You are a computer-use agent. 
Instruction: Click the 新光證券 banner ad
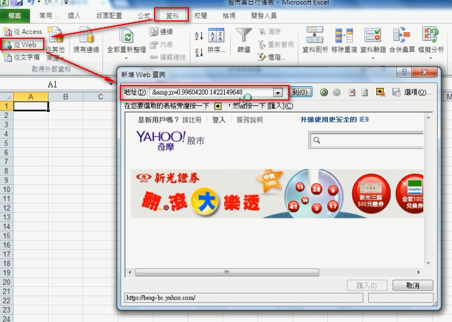pos(277,193)
